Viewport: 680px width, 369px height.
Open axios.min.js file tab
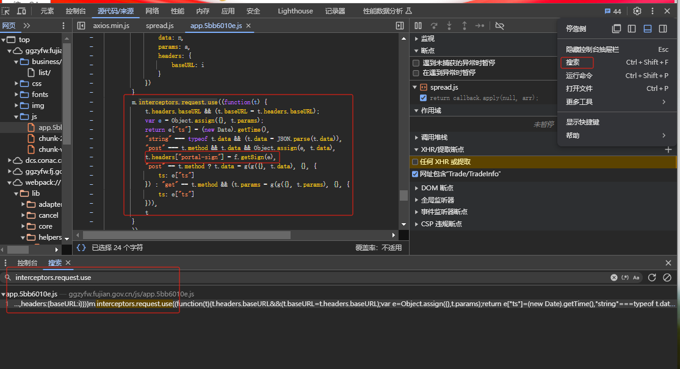[111, 26]
